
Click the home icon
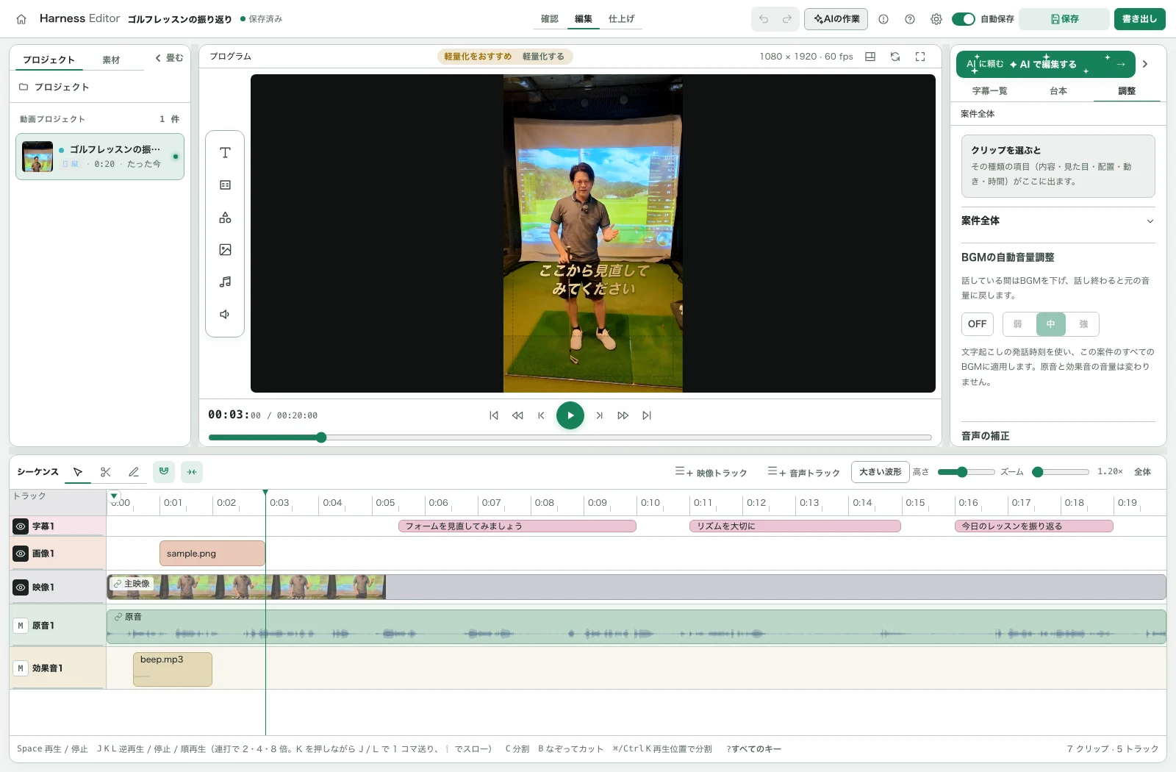click(x=21, y=19)
